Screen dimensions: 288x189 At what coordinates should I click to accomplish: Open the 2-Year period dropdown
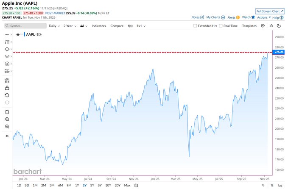pyautogui.click(x=70, y=26)
